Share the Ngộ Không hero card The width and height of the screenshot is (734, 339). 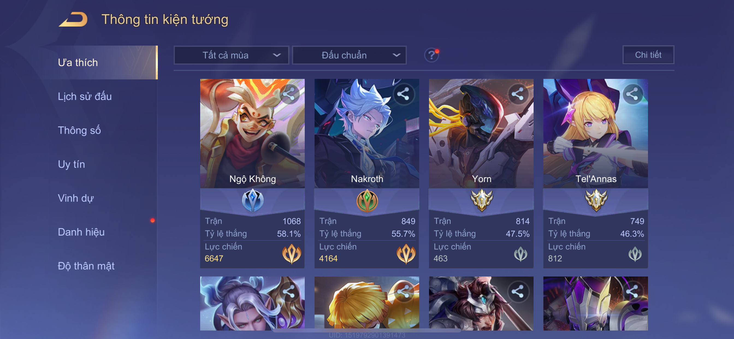[x=289, y=94]
